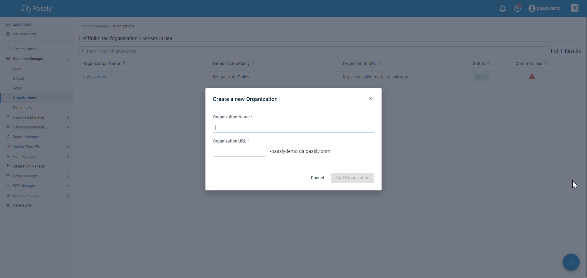Viewport: 587px width, 278px height.
Task: Click the Organizations breadcrumb text
Action: point(123,26)
